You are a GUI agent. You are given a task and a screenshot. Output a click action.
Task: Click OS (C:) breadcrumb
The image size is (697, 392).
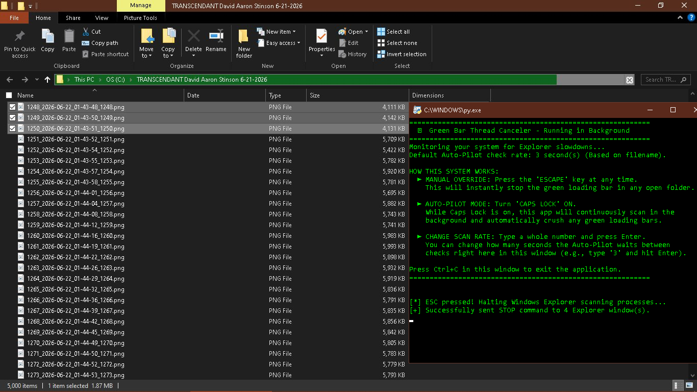(115, 80)
